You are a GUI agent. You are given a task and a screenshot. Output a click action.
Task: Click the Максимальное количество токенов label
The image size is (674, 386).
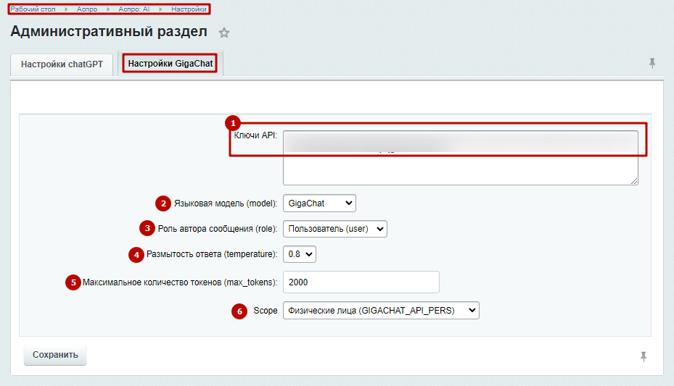pyautogui.click(x=180, y=282)
